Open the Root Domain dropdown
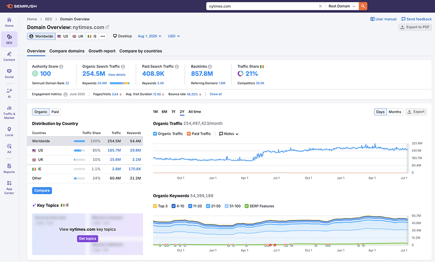The height and width of the screenshot is (262, 435). pos(342,6)
